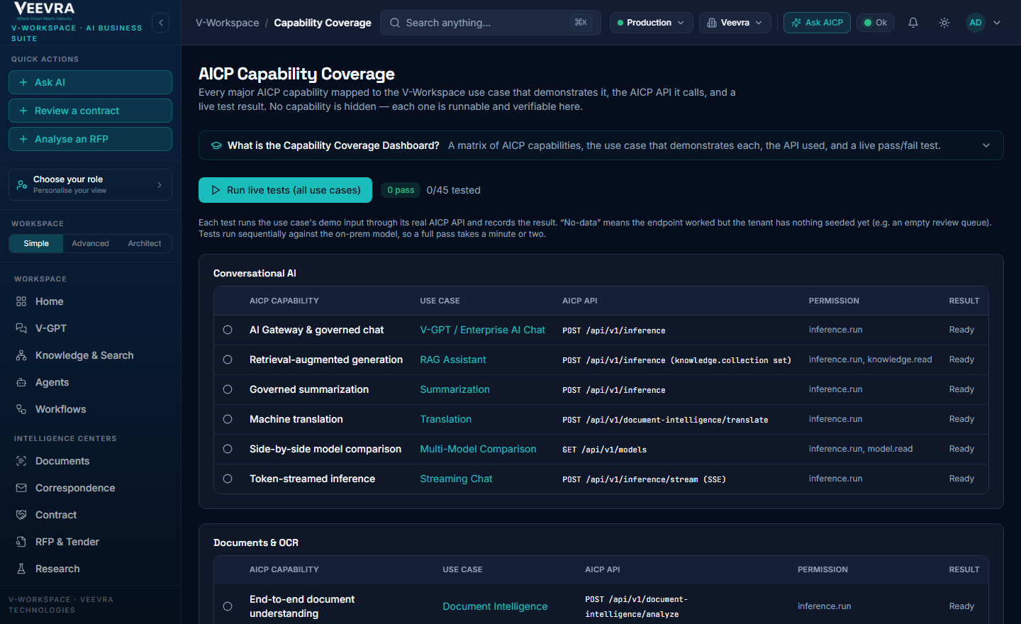Click the GET /api/v1/models API cell
The width and height of the screenshot is (1021, 624).
[604, 450]
